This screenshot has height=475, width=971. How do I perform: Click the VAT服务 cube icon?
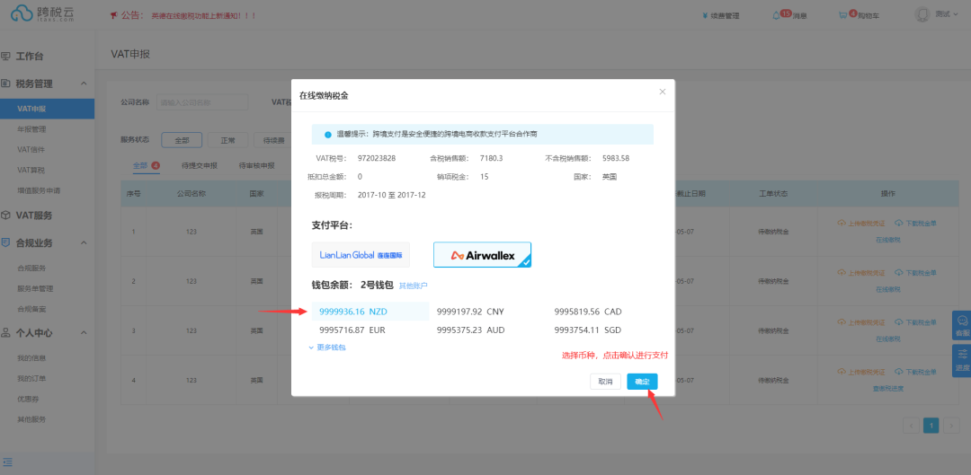pyautogui.click(x=5, y=216)
